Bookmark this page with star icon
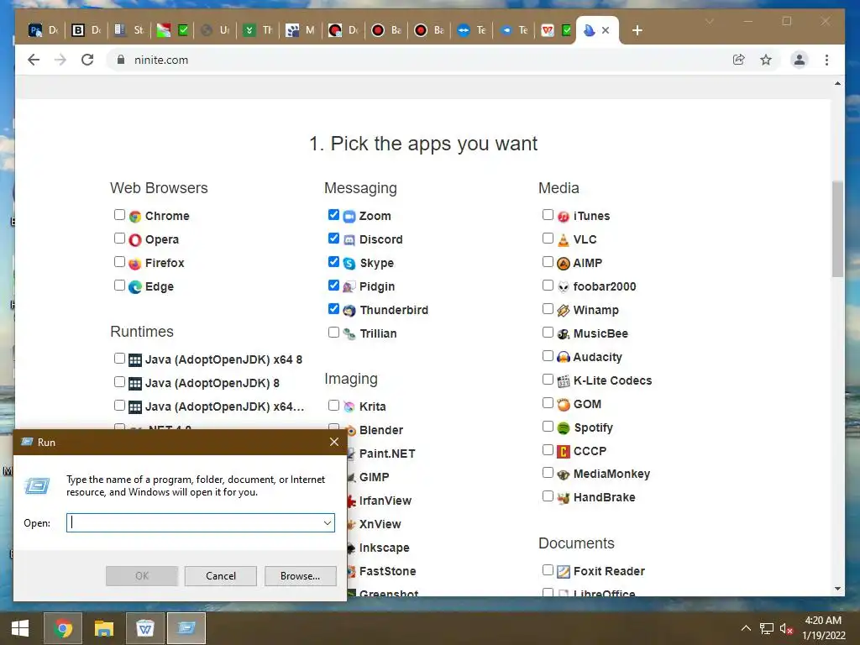This screenshot has width=860, height=645. click(x=766, y=60)
